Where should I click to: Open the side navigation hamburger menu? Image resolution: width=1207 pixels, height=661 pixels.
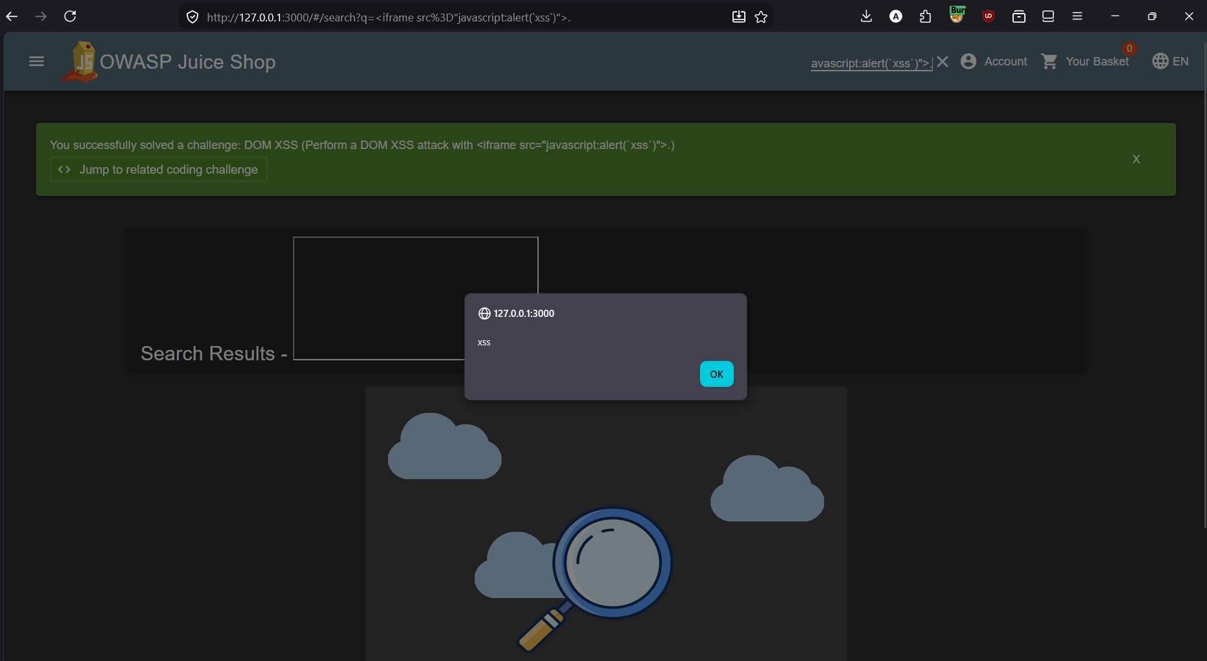[36, 61]
